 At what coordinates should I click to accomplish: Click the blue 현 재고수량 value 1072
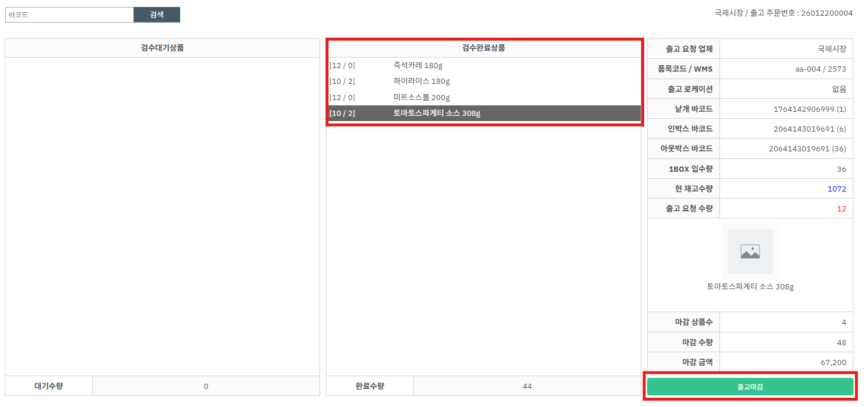click(x=837, y=189)
